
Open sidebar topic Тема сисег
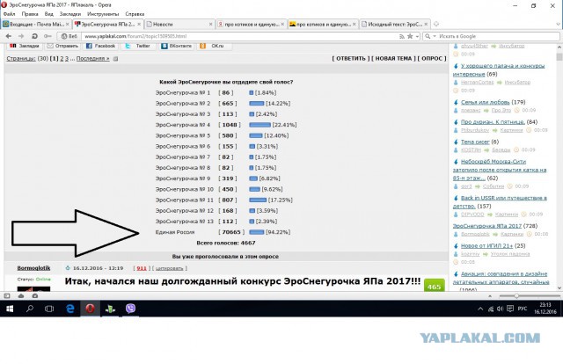pyautogui.click(x=475, y=142)
